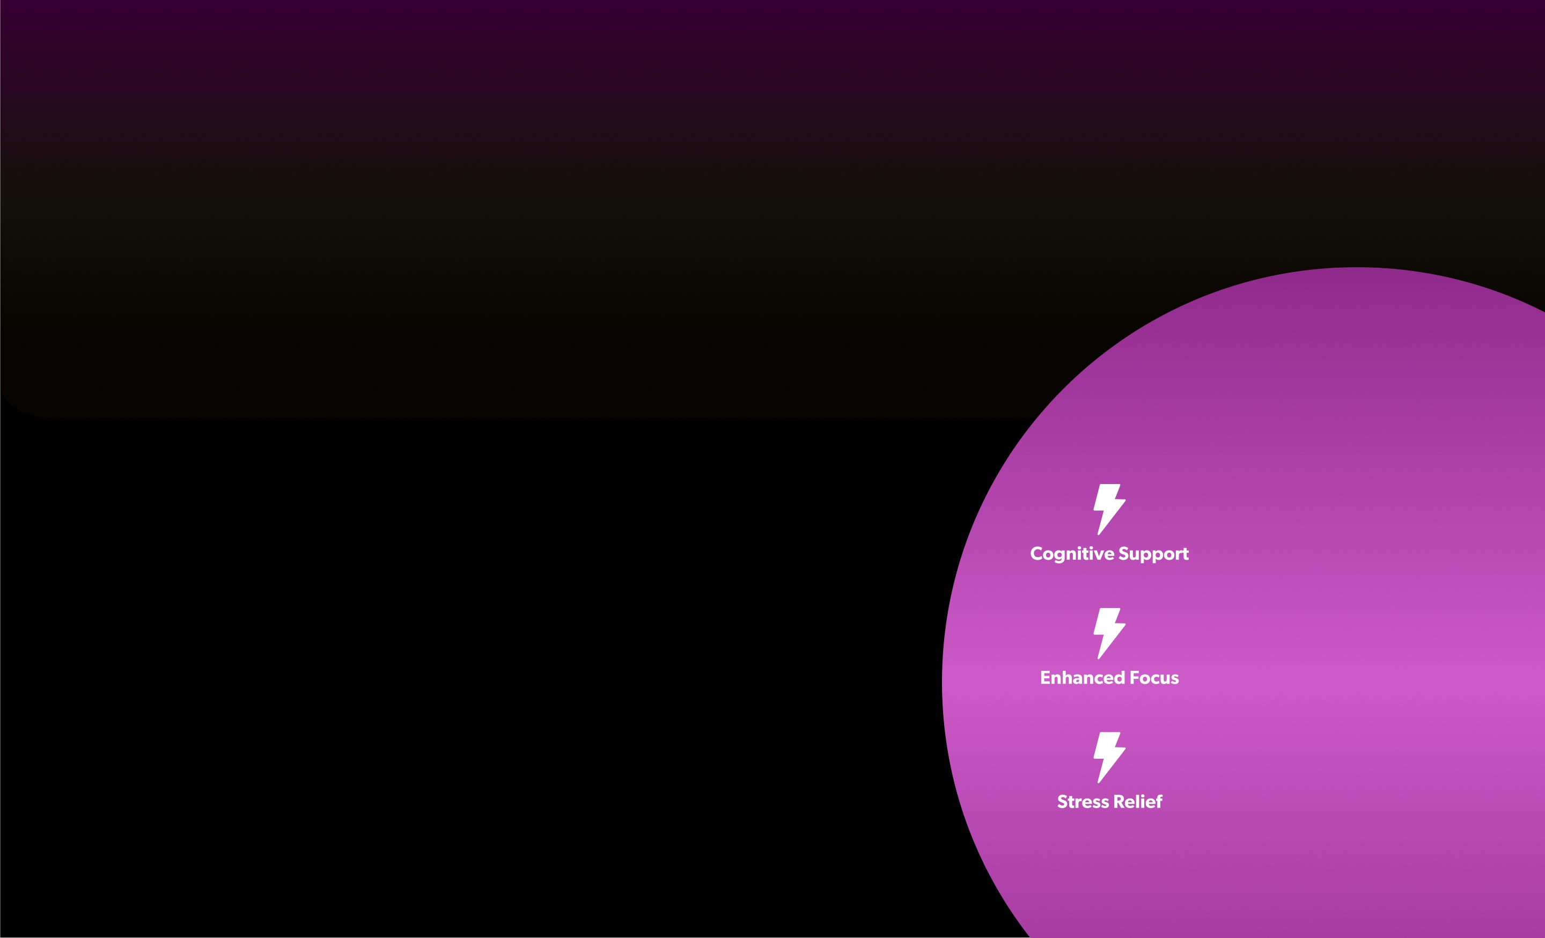Viewport: 1545px width, 938px height.
Task: Click the word "Stress" in the bottom label
Action: point(1083,802)
